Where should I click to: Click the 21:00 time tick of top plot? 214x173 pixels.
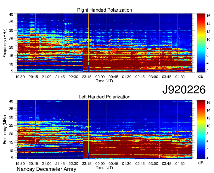[47, 77]
